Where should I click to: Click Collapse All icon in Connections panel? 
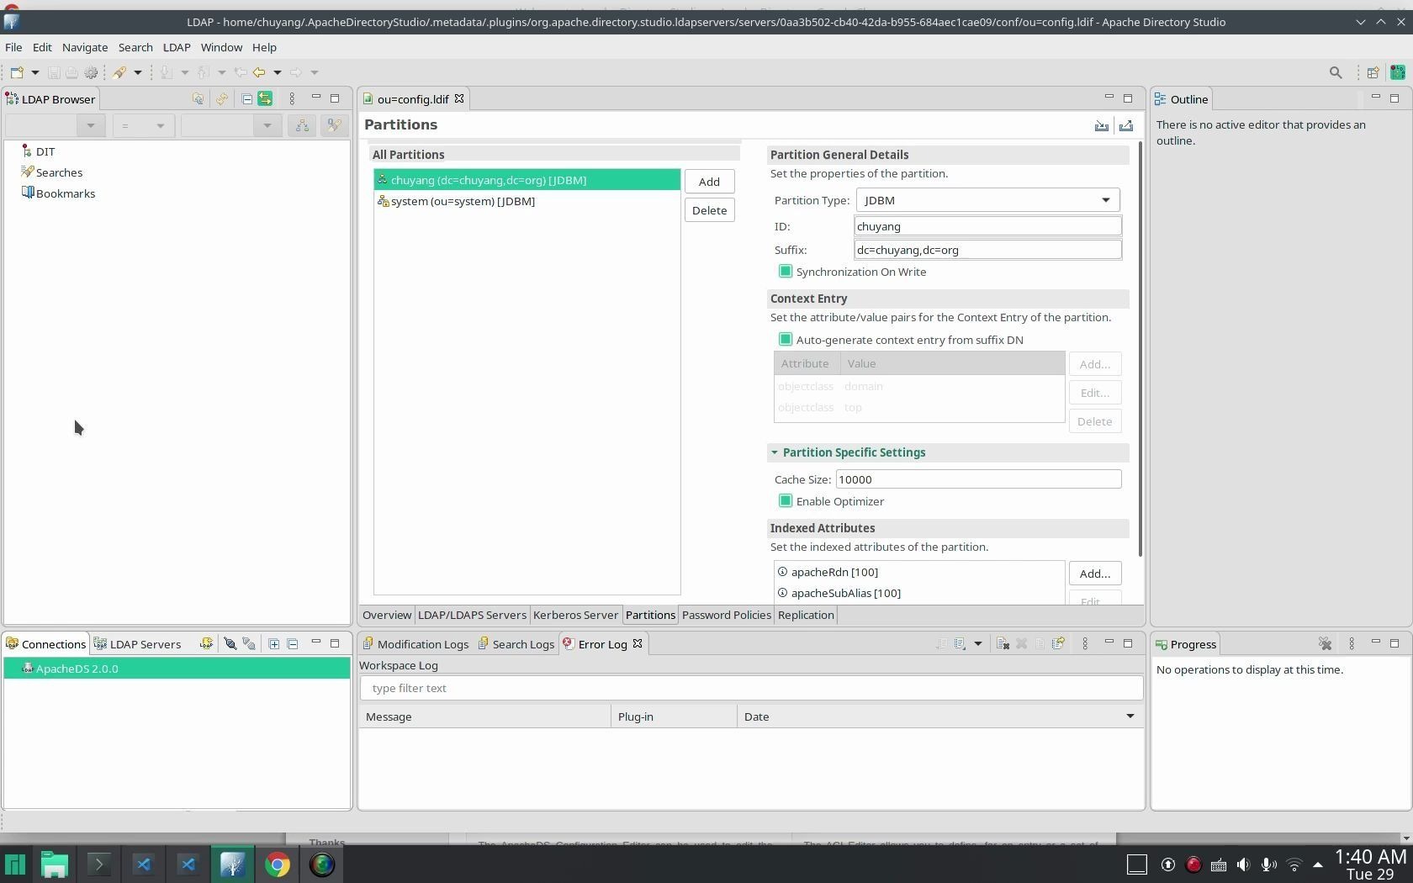coord(293,643)
